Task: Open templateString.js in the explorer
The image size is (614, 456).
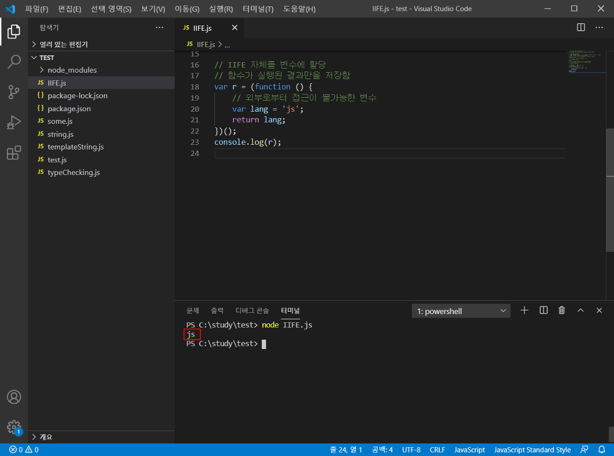Action: 101,147
